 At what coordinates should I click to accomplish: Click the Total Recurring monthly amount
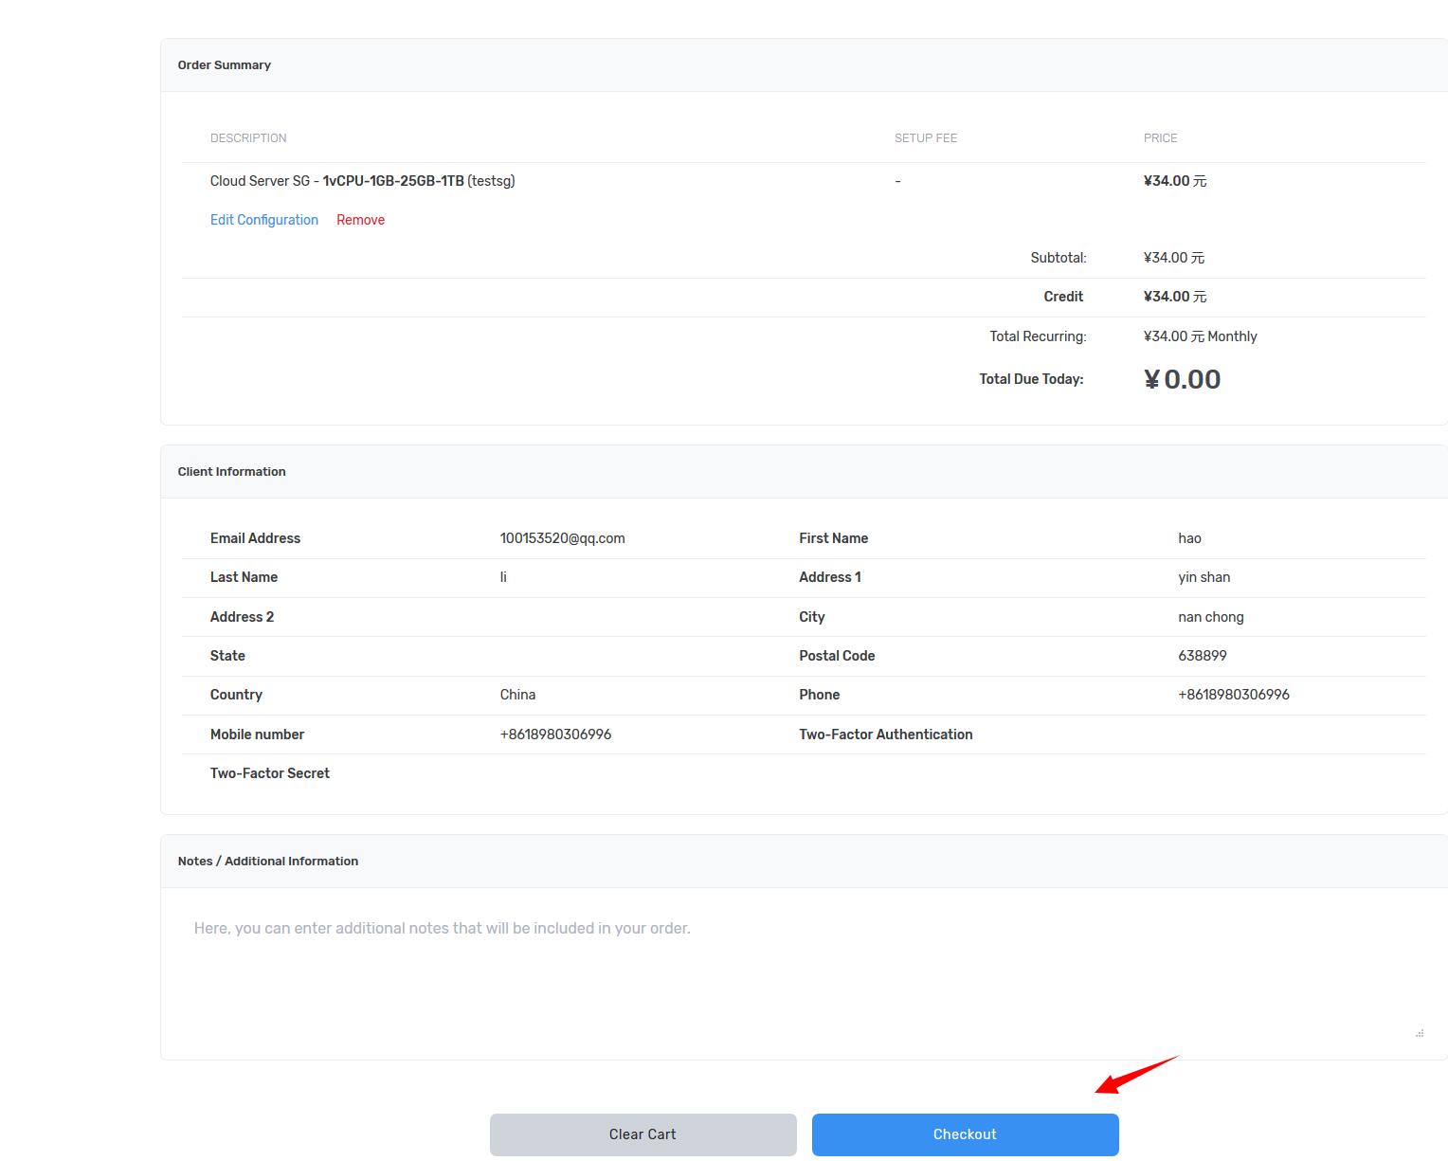tap(1200, 336)
